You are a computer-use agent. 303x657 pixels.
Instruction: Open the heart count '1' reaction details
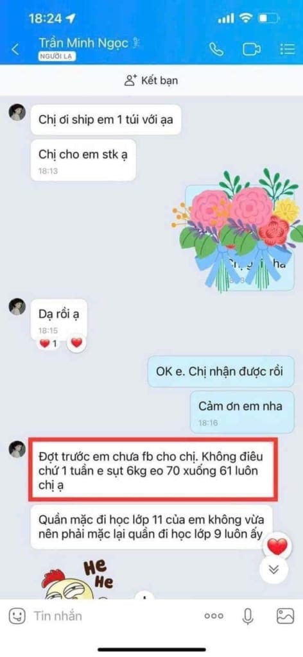click(48, 344)
